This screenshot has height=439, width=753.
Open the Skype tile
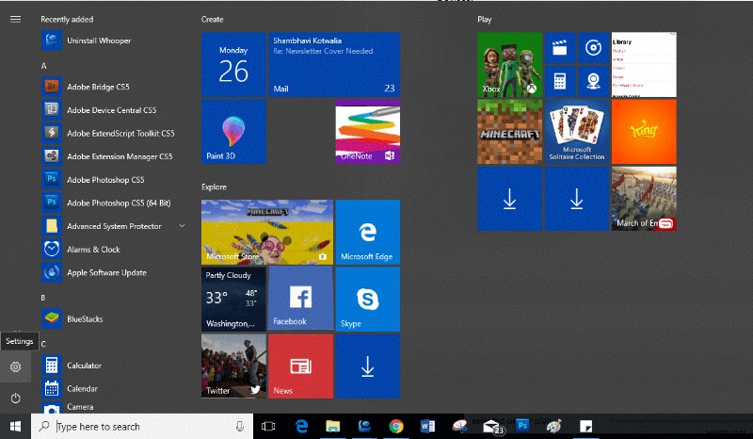click(x=367, y=299)
